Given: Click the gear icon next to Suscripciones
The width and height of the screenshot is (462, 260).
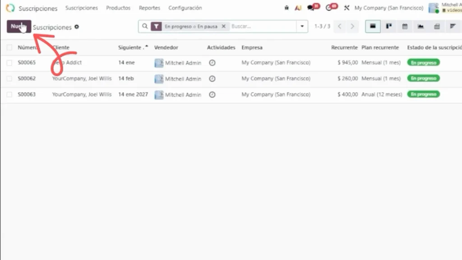Looking at the screenshot, I should point(77,27).
